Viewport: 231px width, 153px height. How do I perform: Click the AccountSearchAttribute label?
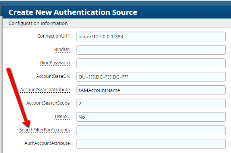(x=45, y=90)
